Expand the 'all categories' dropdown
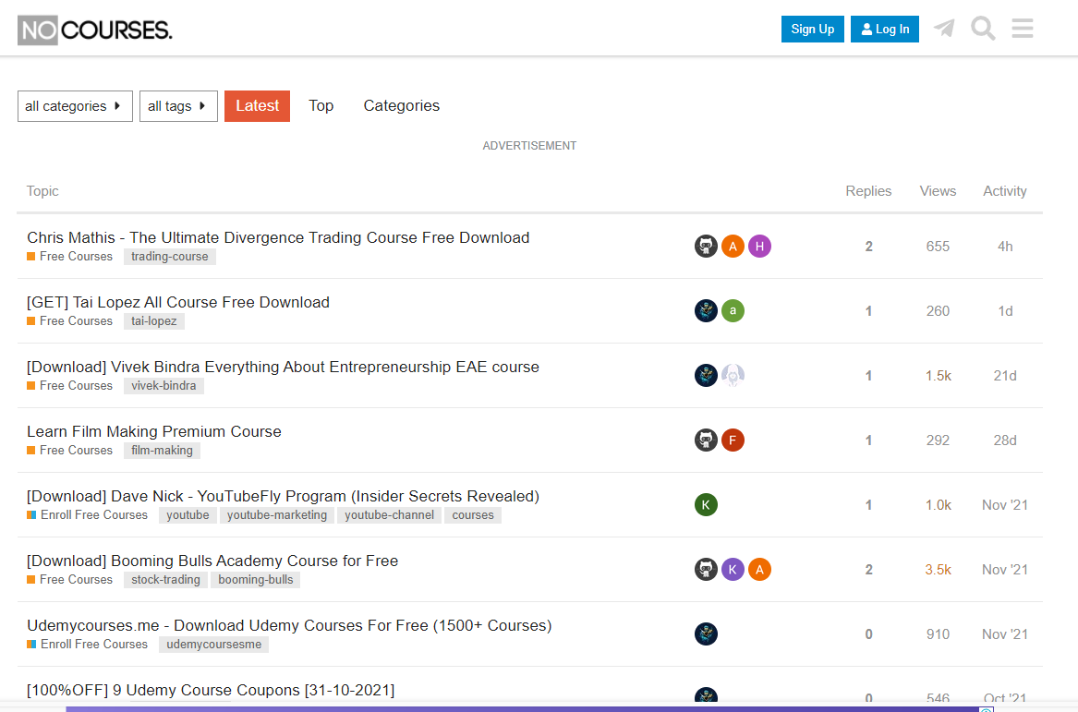The height and width of the screenshot is (712, 1078). point(75,106)
